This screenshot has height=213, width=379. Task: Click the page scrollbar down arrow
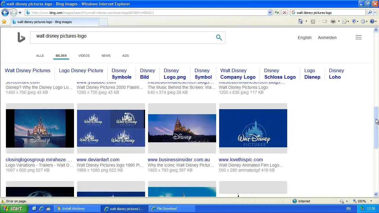pyautogui.click(x=376, y=194)
